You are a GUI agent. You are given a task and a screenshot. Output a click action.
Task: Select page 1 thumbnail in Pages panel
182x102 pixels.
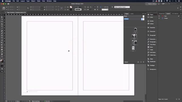(135, 30)
